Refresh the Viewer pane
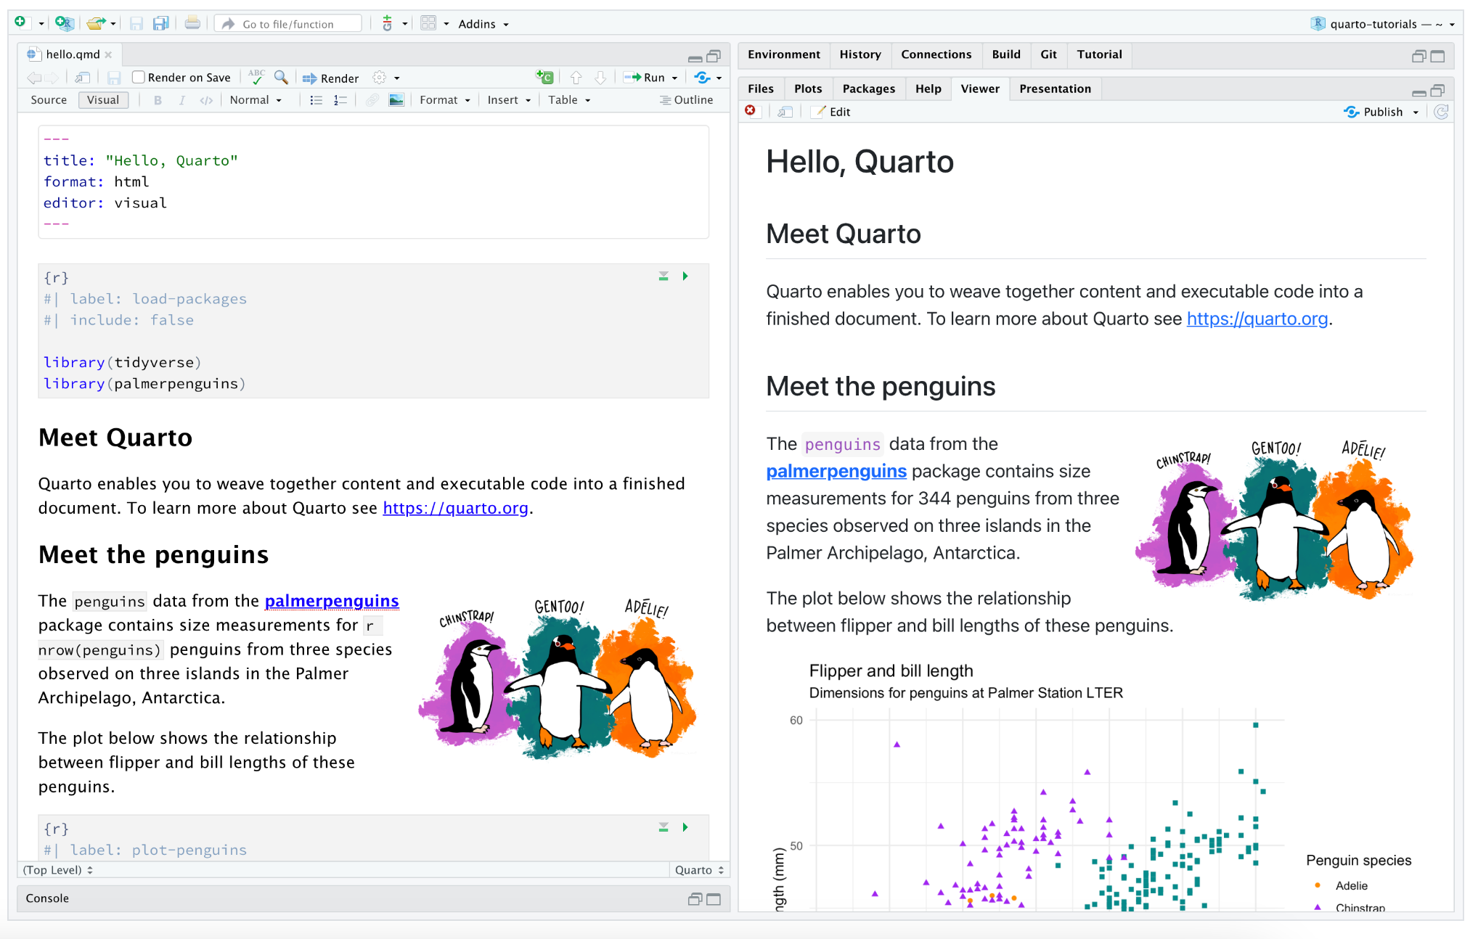Screen dimensions: 1478x939 (x=1442, y=112)
